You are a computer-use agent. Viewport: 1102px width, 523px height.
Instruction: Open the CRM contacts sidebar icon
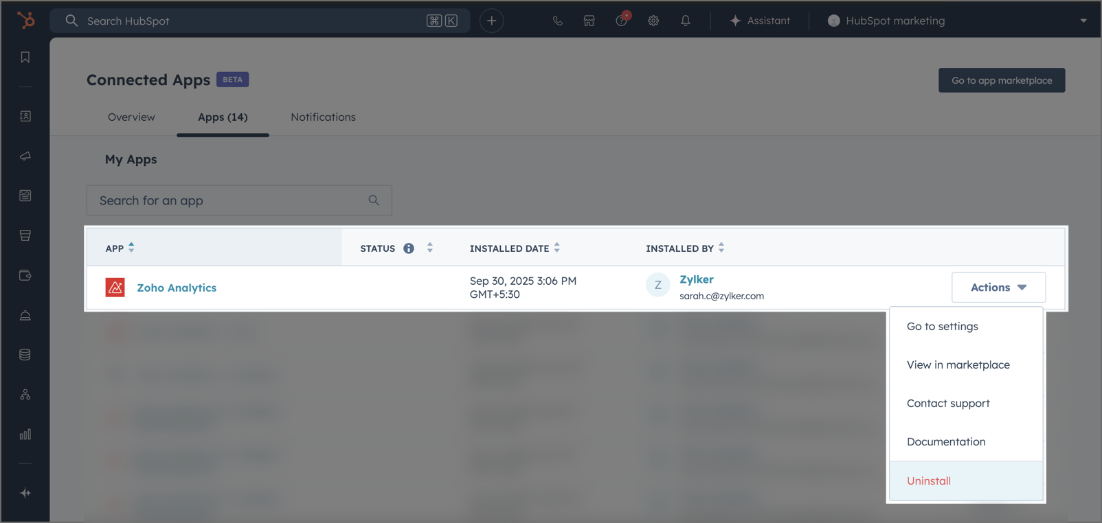pos(25,116)
